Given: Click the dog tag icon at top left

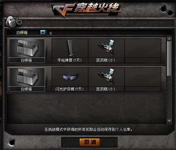Looking at the screenshot, I should 14,22.
